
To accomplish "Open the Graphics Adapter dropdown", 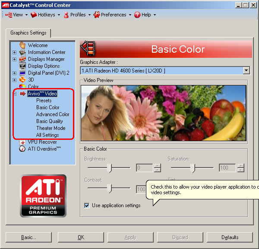I will coord(246,70).
